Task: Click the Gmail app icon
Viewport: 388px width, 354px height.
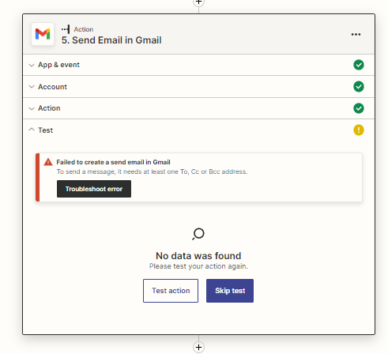Action: coord(43,34)
